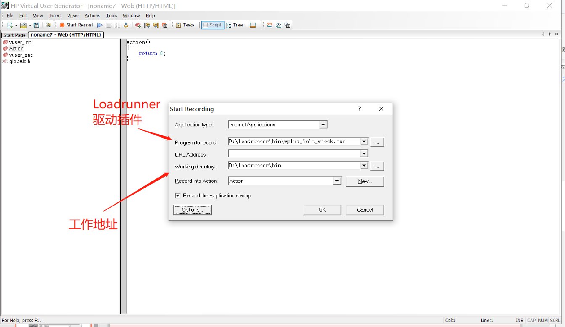
Task: Select Action in the script tree
Action: (16, 49)
